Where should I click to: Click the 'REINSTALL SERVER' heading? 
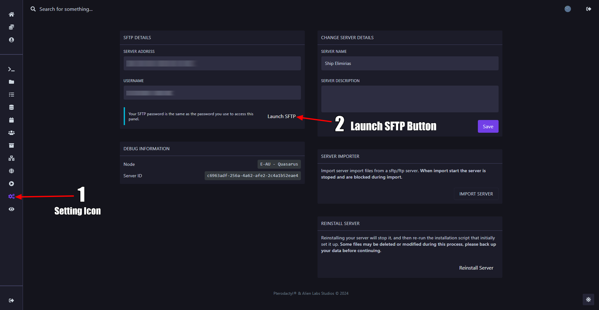click(340, 223)
